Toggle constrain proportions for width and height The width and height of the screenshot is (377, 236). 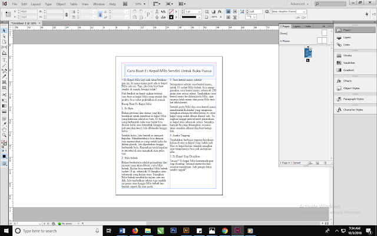[67, 14]
